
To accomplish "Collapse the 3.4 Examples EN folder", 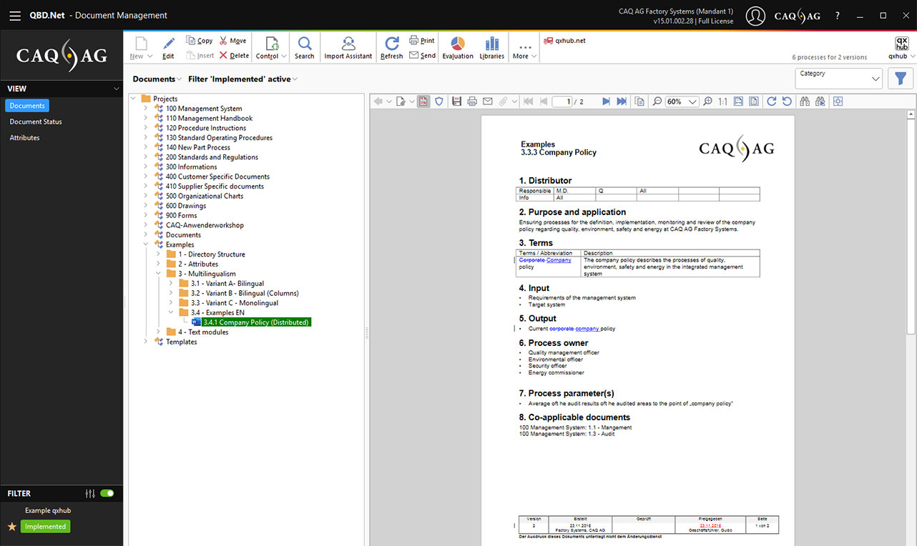I will [170, 312].
